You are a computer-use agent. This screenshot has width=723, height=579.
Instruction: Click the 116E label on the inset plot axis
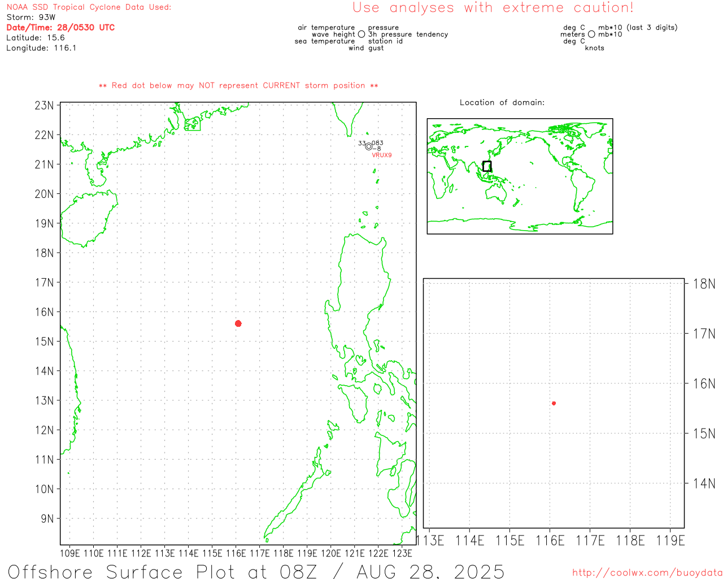click(x=550, y=541)
